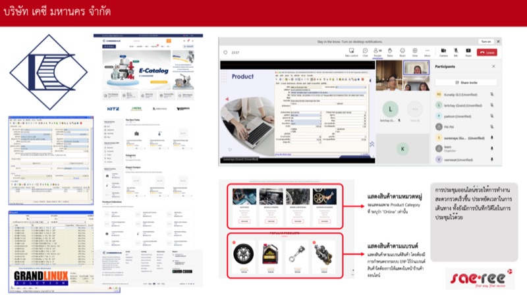Click the orange search button on website
The image size is (527, 295).
[x=169, y=41]
